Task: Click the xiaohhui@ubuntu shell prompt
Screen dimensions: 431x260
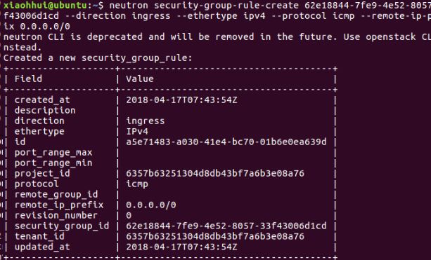Action: tap(53, 5)
